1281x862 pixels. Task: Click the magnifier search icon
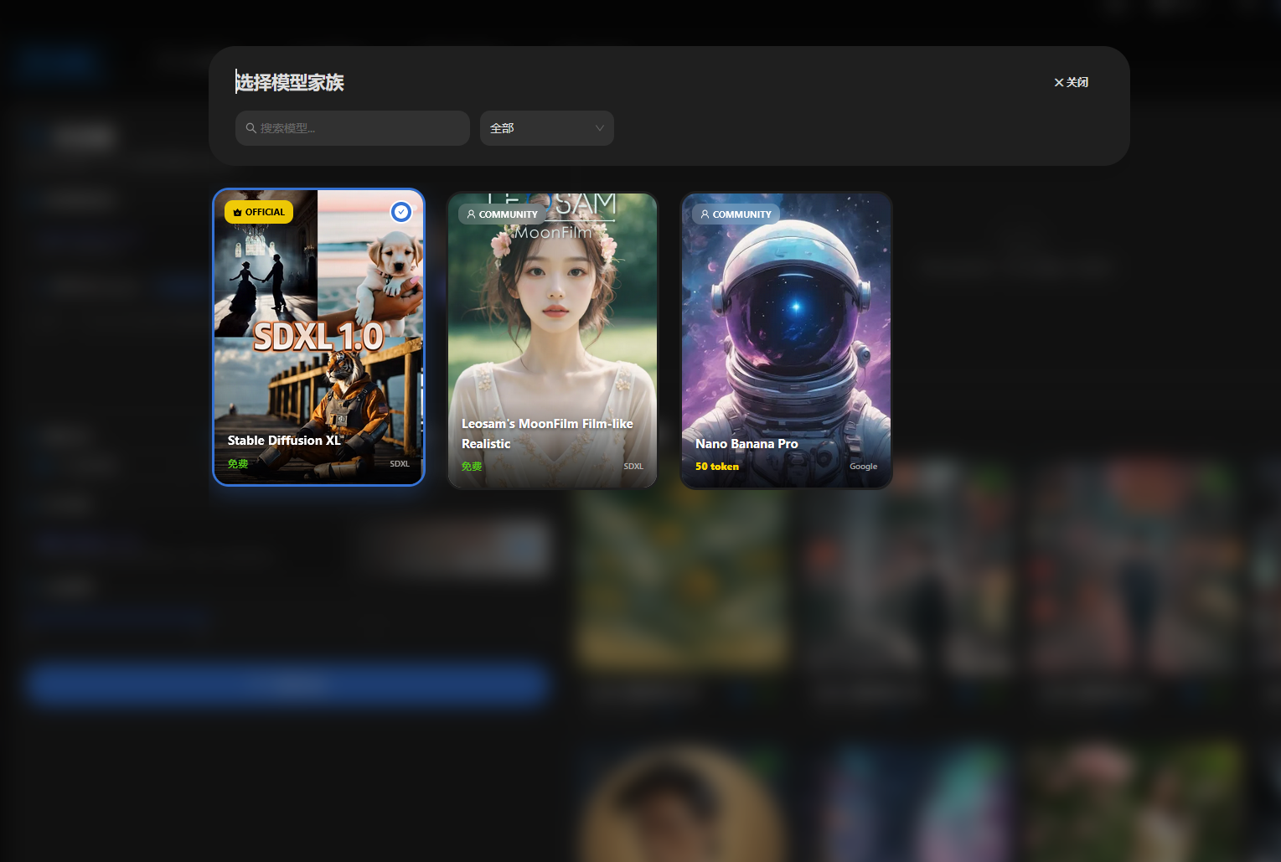(251, 128)
